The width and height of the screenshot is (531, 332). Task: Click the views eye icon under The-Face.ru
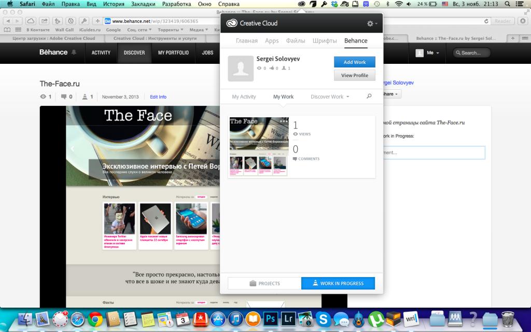tap(43, 96)
